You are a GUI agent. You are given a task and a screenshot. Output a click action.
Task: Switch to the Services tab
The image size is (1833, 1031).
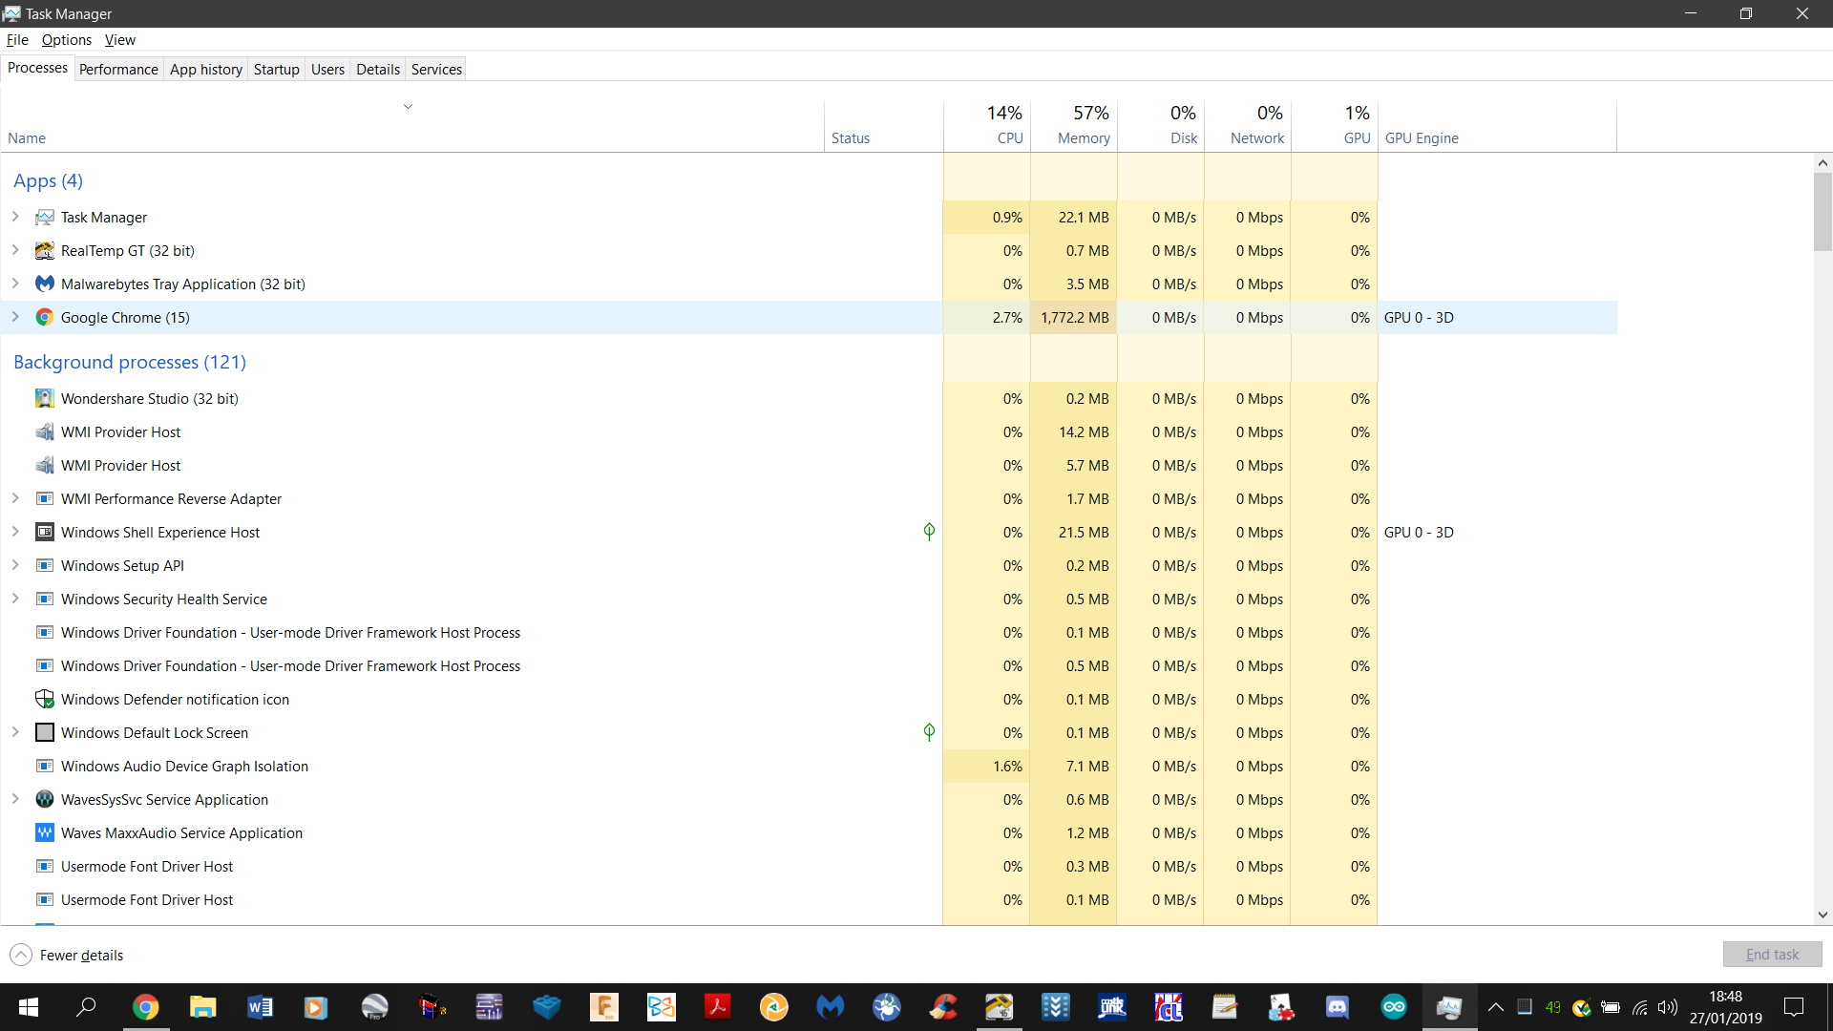(x=436, y=70)
